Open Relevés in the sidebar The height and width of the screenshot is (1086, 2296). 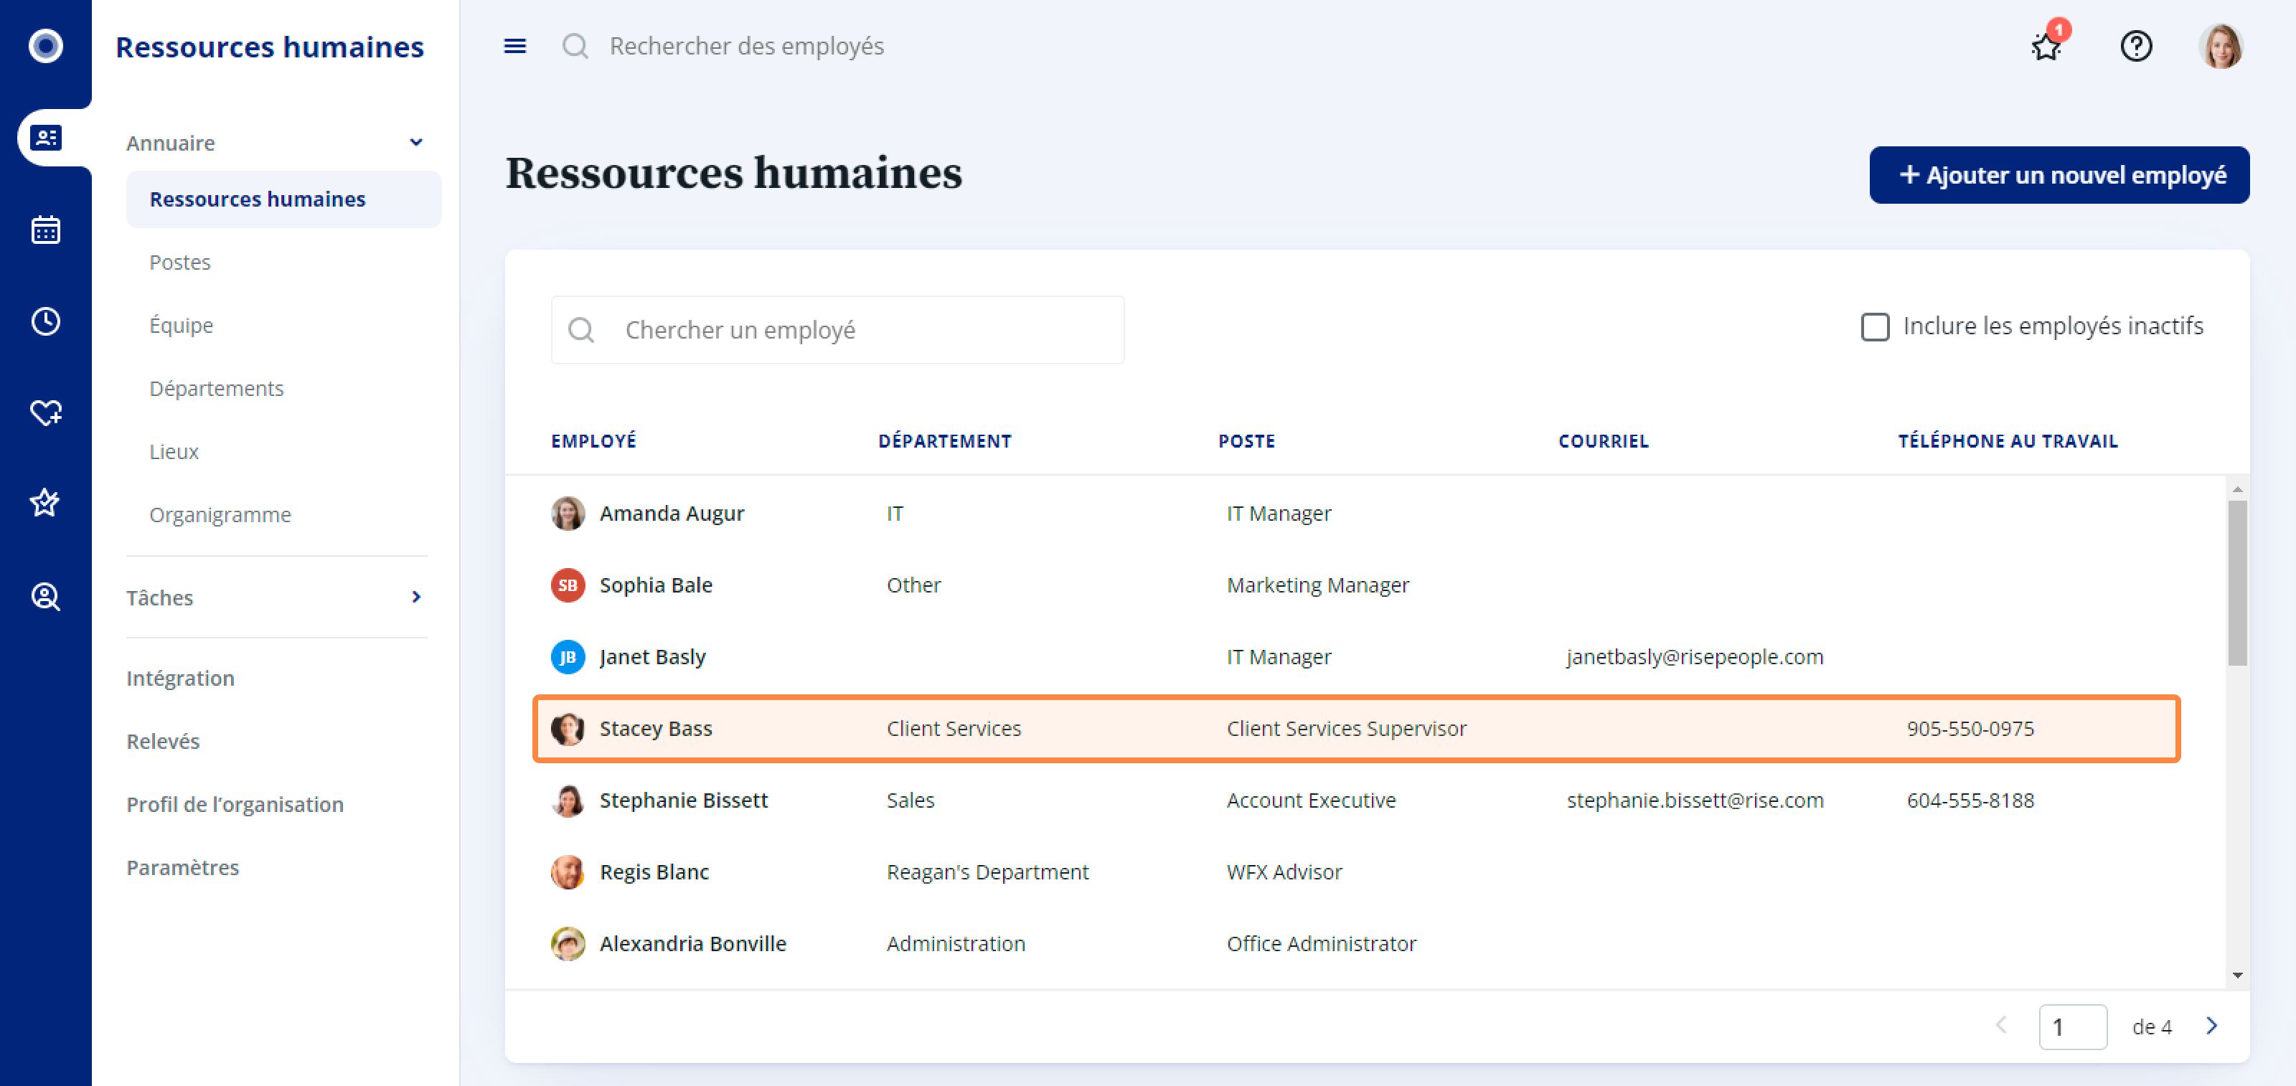pyautogui.click(x=163, y=741)
